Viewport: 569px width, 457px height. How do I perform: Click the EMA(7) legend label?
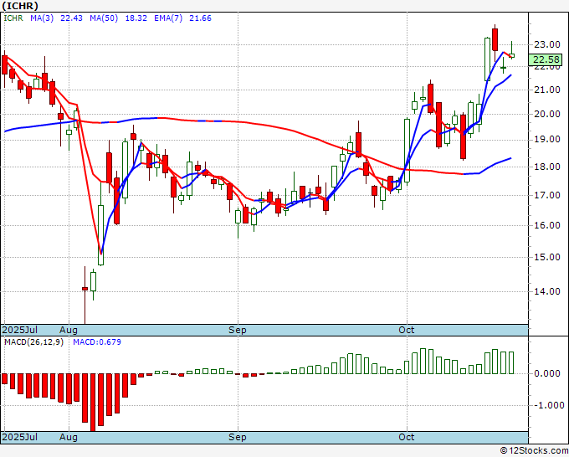click(x=168, y=18)
